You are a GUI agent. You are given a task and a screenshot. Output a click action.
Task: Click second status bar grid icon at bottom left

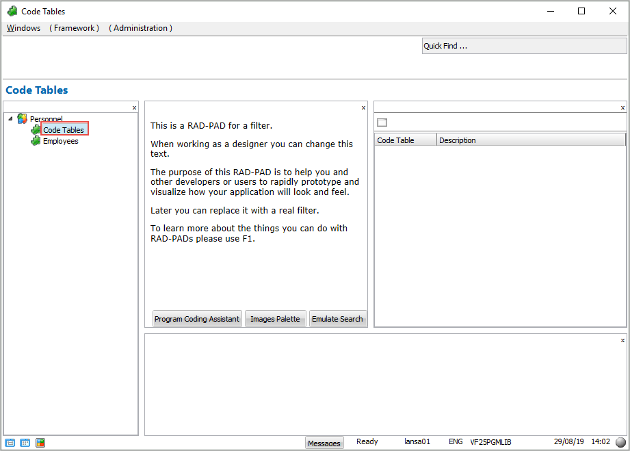[25, 443]
